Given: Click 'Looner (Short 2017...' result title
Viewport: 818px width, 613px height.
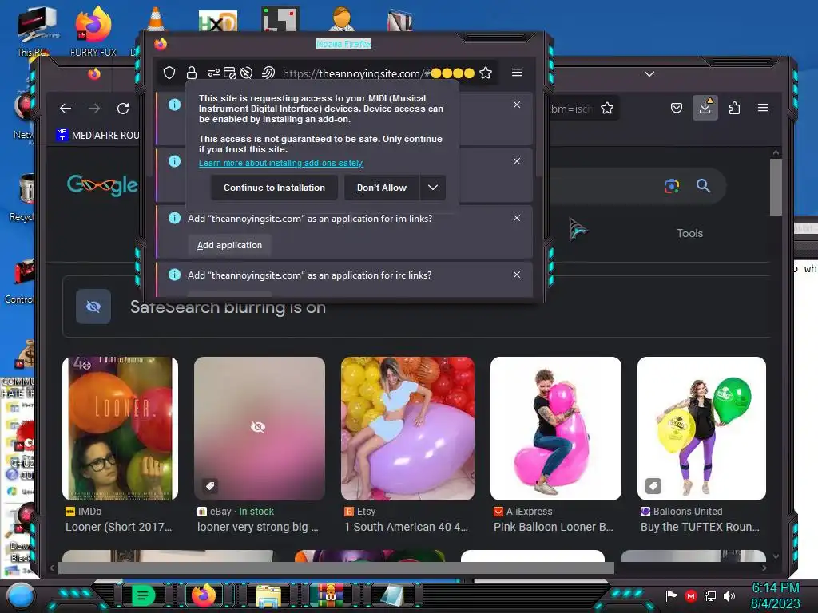Looking at the screenshot, I should click(118, 527).
